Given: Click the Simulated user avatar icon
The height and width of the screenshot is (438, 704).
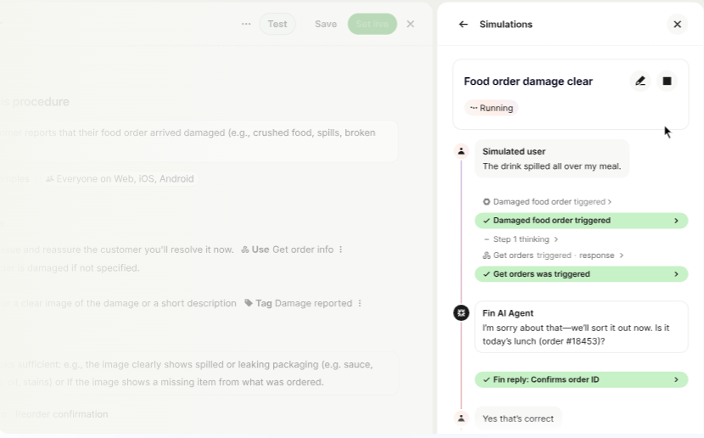Looking at the screenshot, I should (461, 151).
